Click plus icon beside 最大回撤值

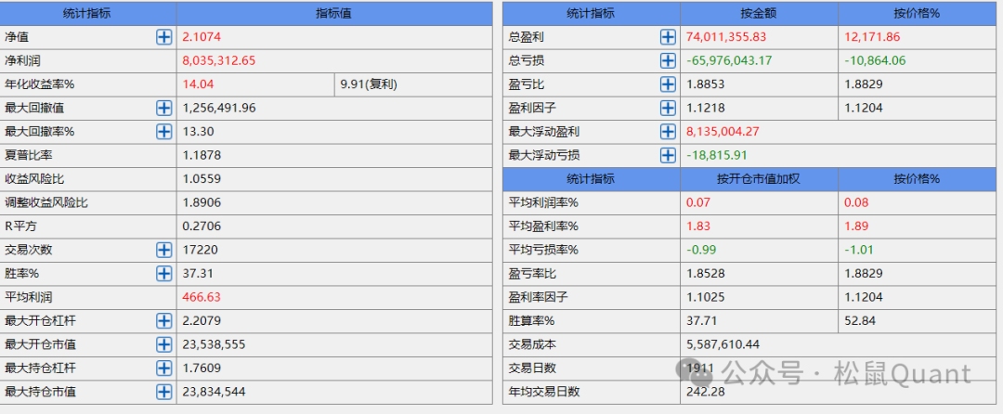[x=163, y=108]
